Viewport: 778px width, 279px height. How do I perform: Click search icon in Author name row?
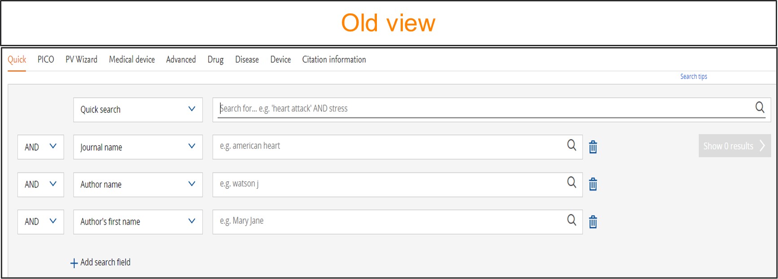click(x=572, y=183)
